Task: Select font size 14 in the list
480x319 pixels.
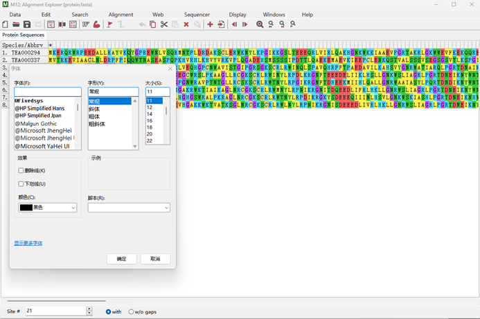Action: coord(154,114)
